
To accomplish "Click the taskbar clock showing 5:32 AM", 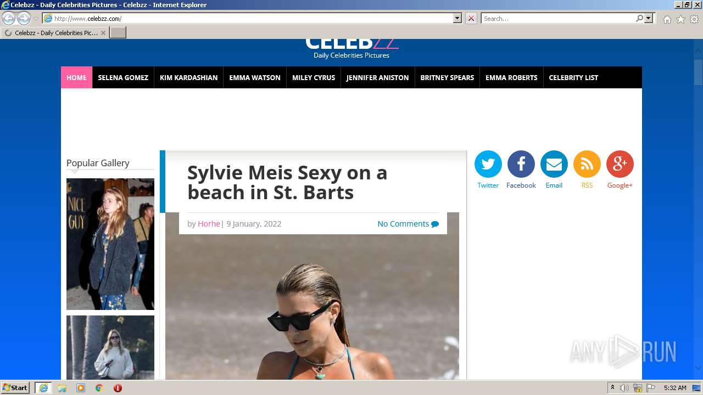I will [x=675, y=388].
